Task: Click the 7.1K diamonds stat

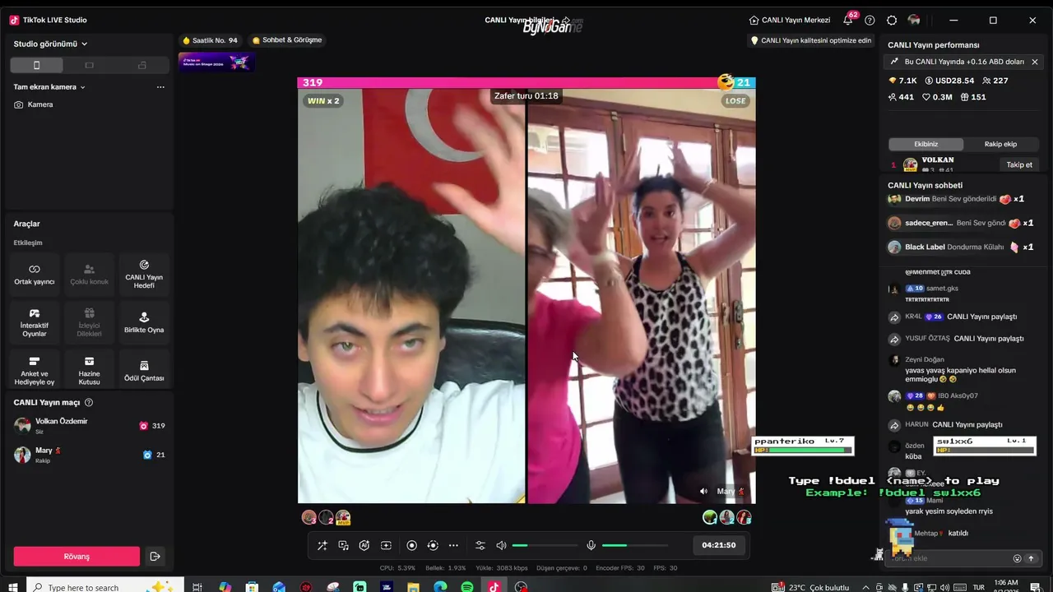Action: (x=902, y=81)
